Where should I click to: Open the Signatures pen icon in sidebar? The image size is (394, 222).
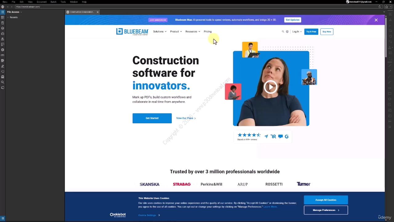point(2,66)
